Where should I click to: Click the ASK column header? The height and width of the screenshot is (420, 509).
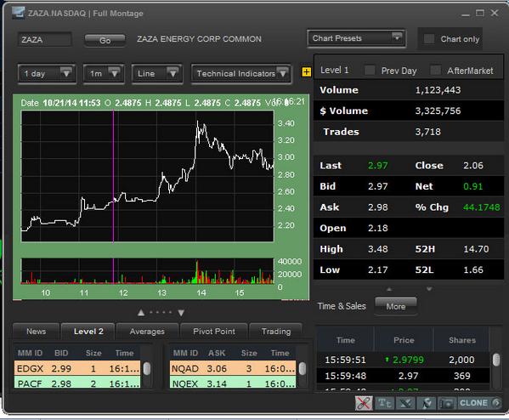pyautogui.click(x=217, y=353)
